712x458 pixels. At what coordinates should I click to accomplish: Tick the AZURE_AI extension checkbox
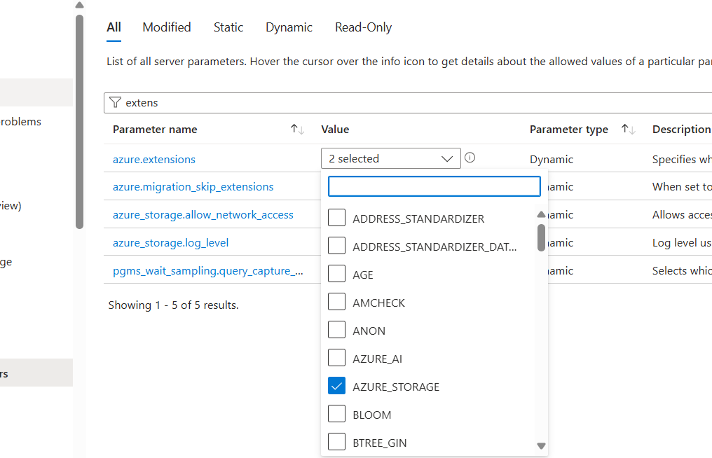(x=336, y=358)
